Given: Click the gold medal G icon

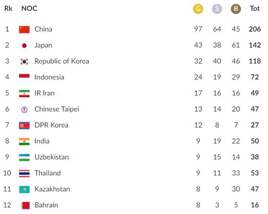Looking at the screenshot, I should click(198, 8).
